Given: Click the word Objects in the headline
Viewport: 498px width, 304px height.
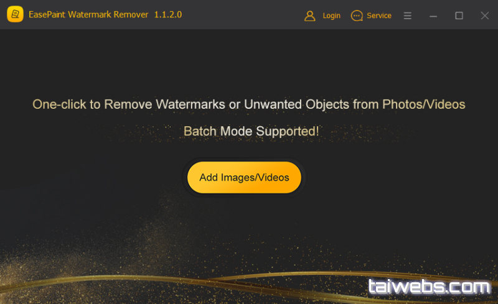Looking at the screenshot, I should [327, 104].
